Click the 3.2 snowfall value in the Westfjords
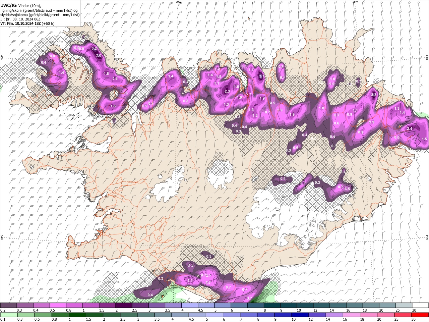This screenshot has height=322, width=429. tap(94, 48)
